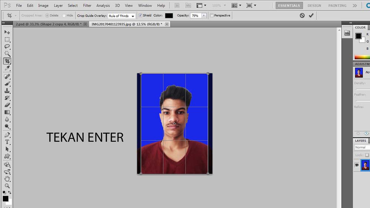Commit the crop with the checkmark

pyautogui.click(x=311, y=15)
